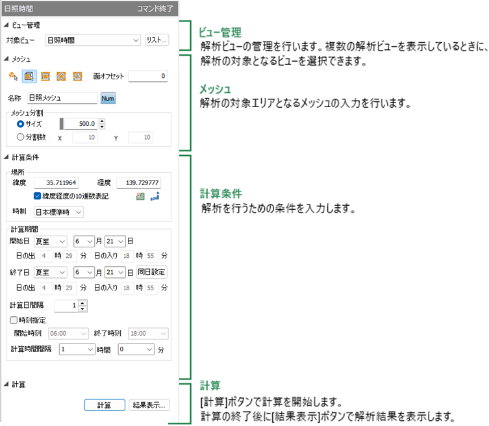Screen dimensions: 489x426
Task: Enable the 時刻指定 checkbox
Action: (14, 320)
